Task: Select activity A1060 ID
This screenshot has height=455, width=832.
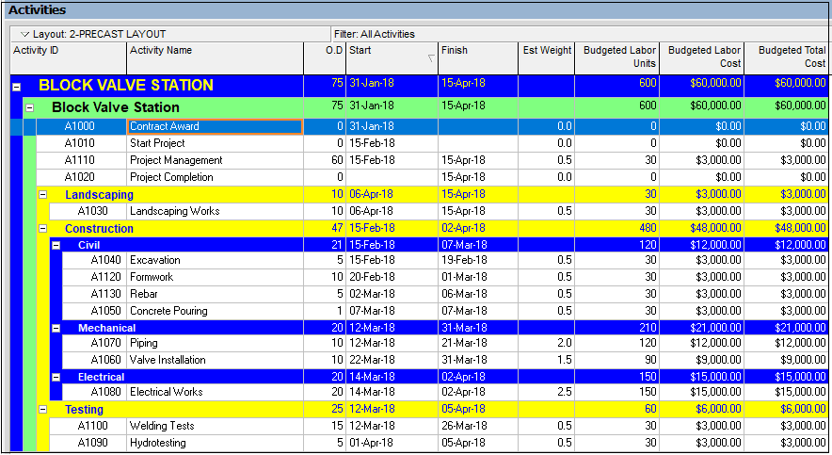Action: [x=105, y=360]
